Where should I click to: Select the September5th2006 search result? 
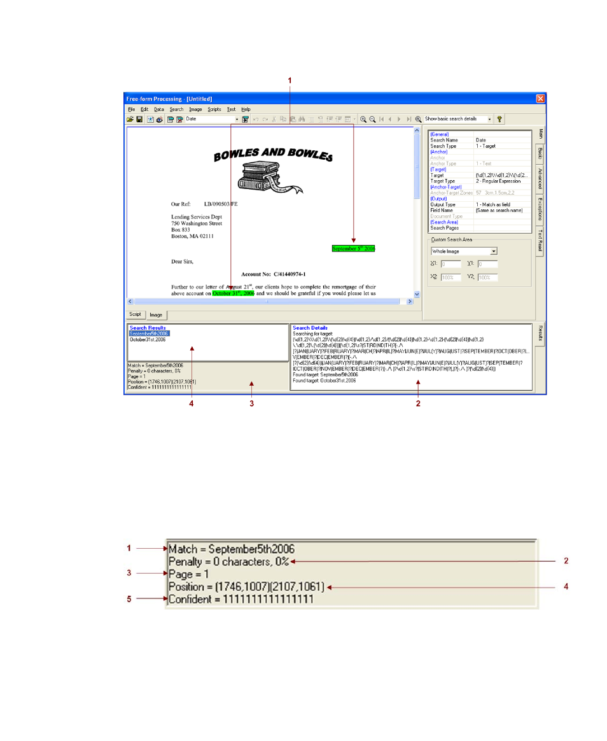[x=149, y=334]
